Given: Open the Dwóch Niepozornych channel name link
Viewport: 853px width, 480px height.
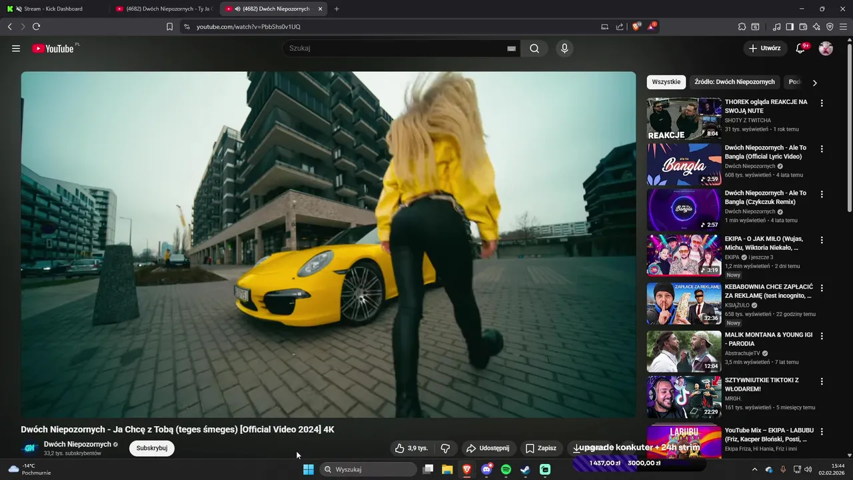Looking at the screenshot, I should pos(77,445).
